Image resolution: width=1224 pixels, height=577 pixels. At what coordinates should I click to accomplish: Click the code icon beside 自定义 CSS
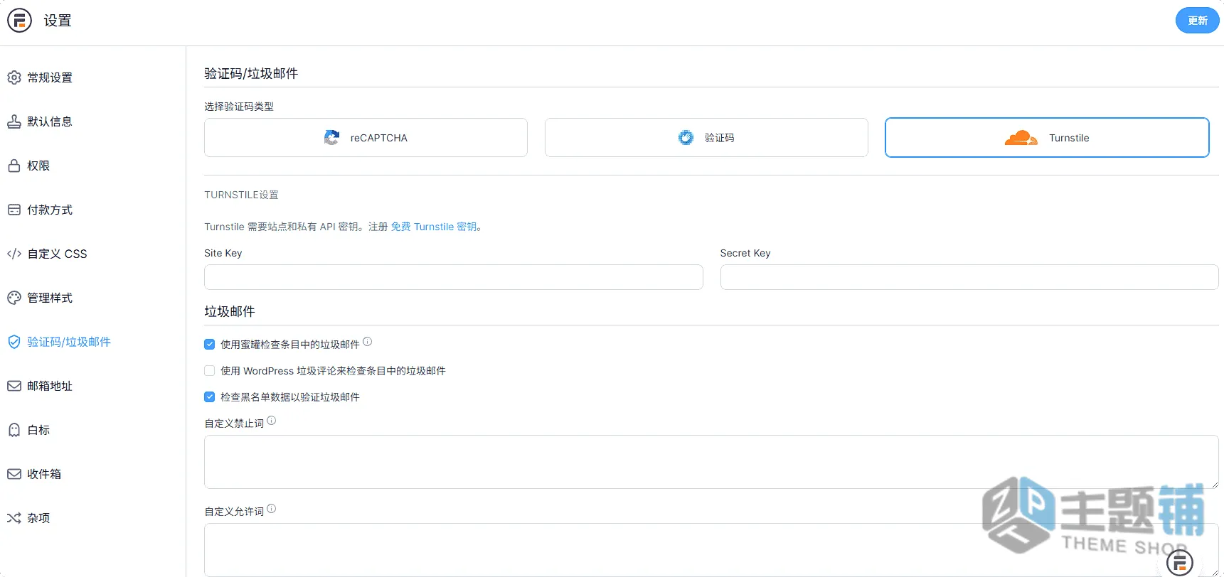(x=14, y=254)
